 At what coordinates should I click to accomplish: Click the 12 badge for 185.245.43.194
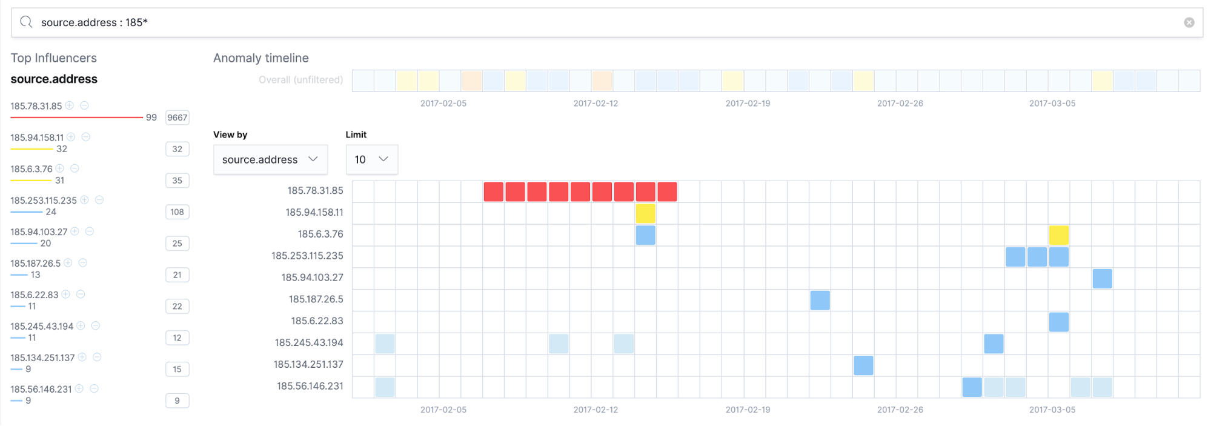[x=178, y=338]
